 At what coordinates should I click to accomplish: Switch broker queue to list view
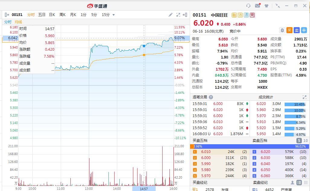[299, 183]
